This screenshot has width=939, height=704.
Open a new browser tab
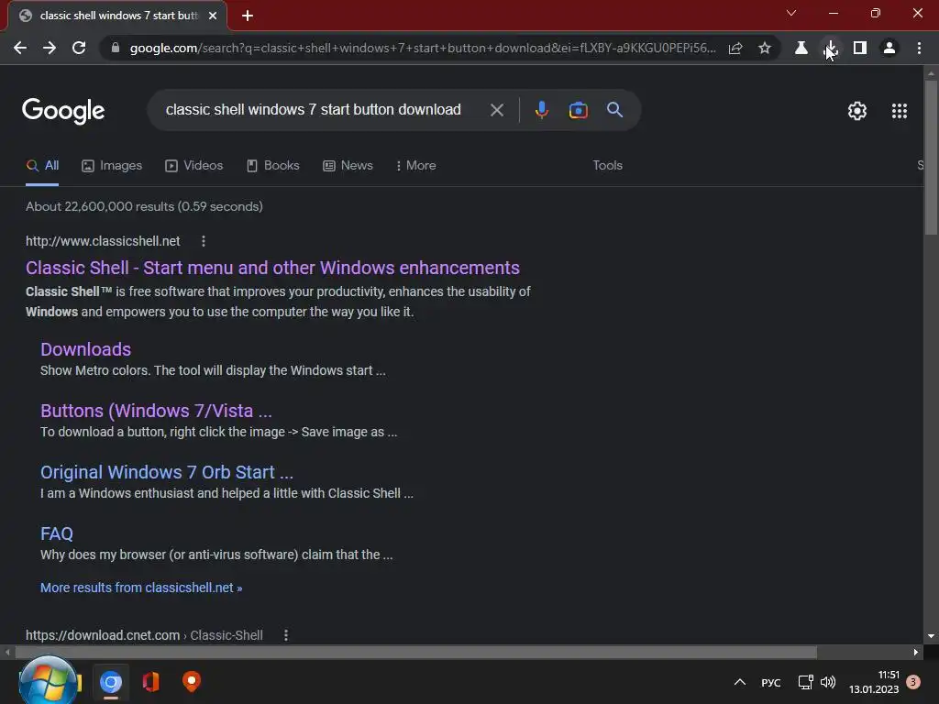pyautogui.click(x=248, y=16)
